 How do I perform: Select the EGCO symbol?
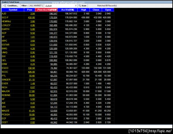point(5,68)
